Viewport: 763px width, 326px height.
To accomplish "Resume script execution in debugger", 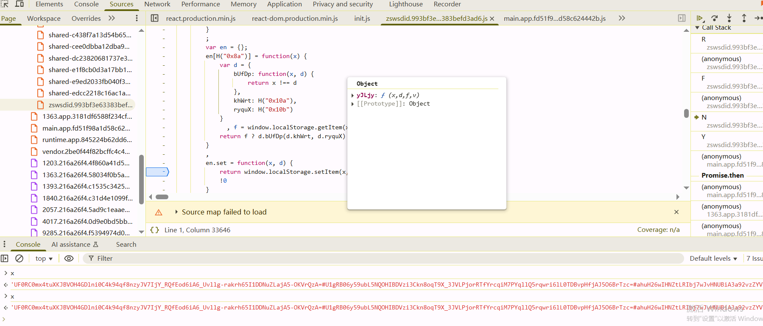I will [x=699, y=18].
